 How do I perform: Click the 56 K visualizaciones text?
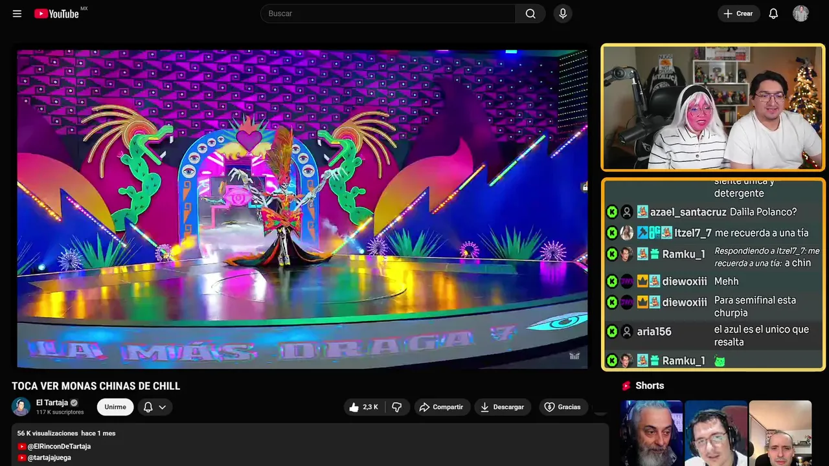pyautogui.click(x=47, y=433)
